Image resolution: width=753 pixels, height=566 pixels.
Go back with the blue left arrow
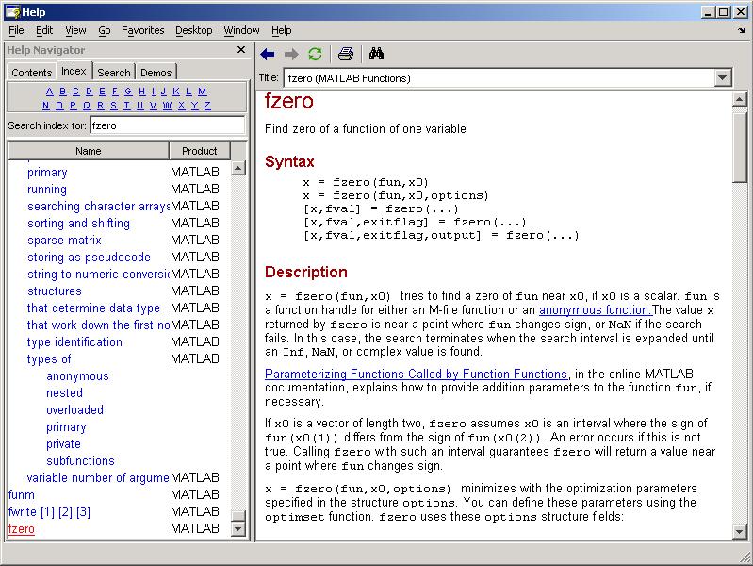[268, 55]
